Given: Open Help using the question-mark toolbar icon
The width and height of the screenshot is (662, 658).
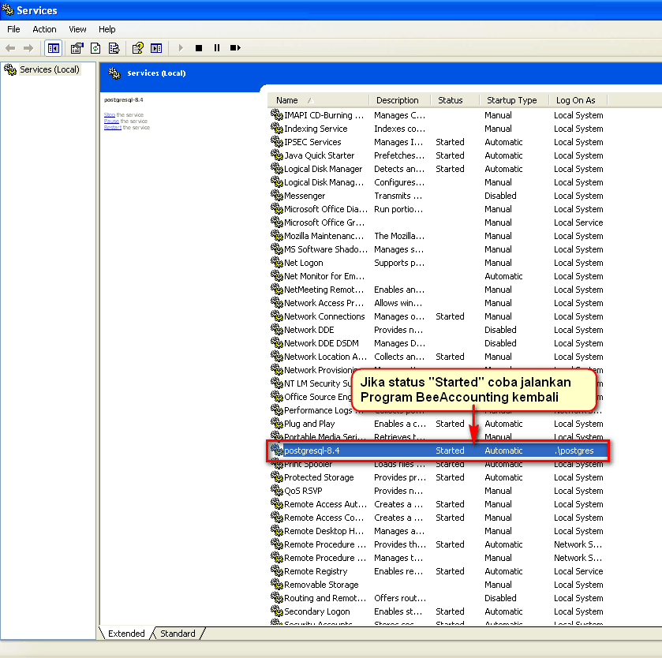Looking at the screenshot, I should point(137,48).
